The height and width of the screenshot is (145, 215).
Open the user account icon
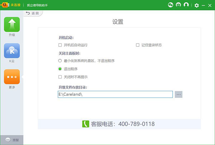[x=186, y=5]
